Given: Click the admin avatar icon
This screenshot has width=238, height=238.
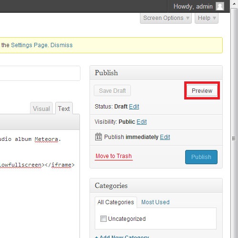Looking at the screenshot, I should [x=220, y=7].
